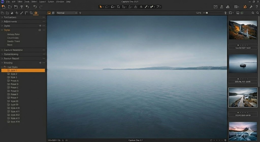Screen dimensions: 260x142
Task: Toggle single image viewer mode button
Action: tap(49, 13)
